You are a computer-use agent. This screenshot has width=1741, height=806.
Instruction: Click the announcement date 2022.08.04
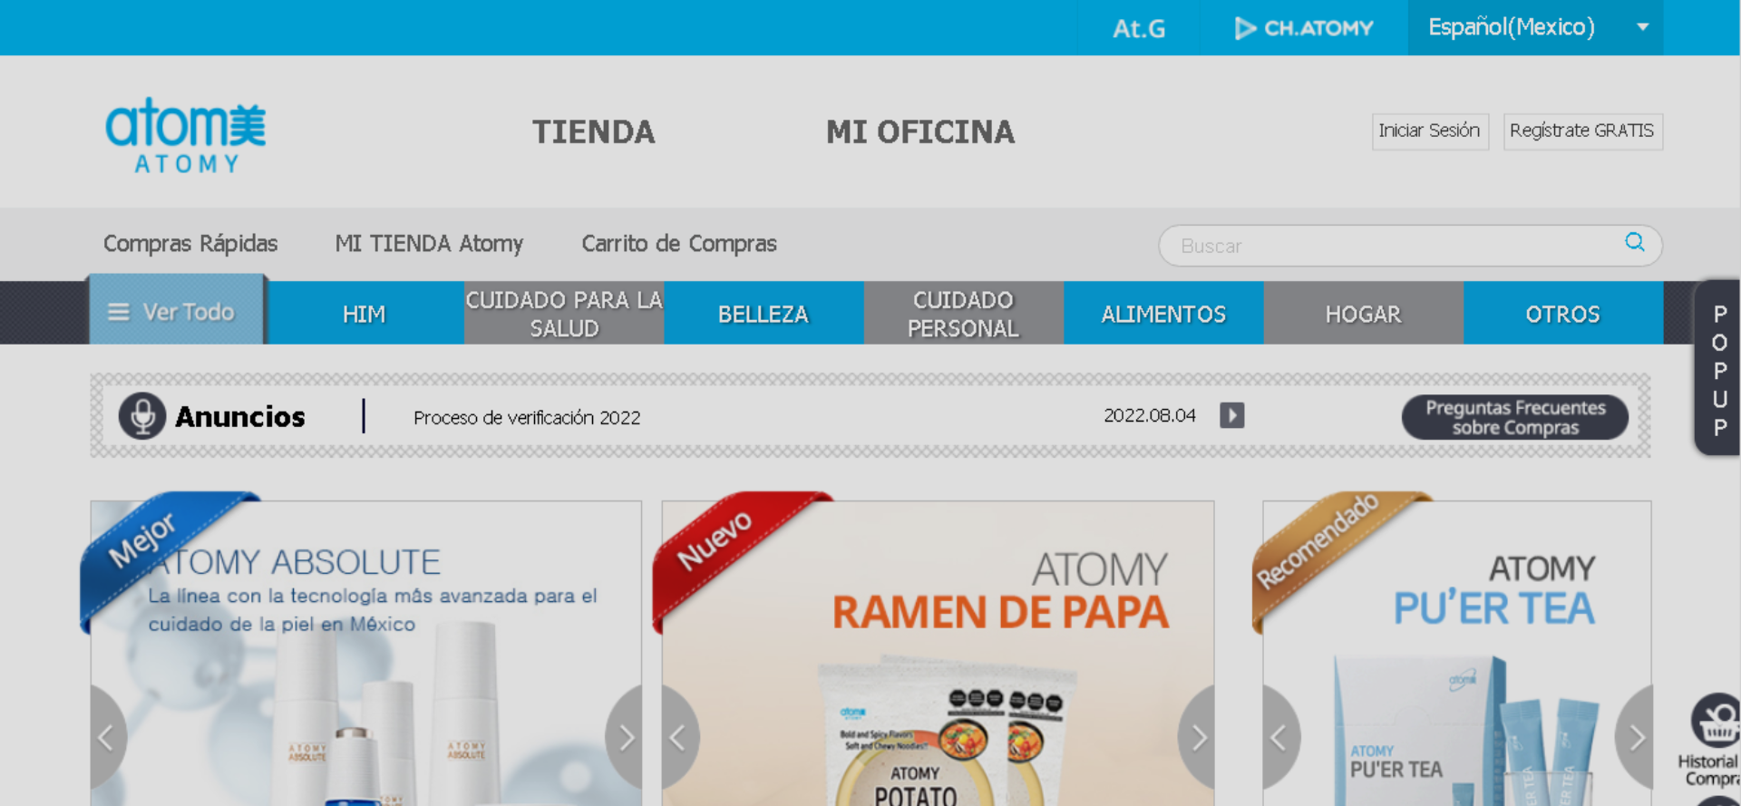click(x=1150, y=415)
